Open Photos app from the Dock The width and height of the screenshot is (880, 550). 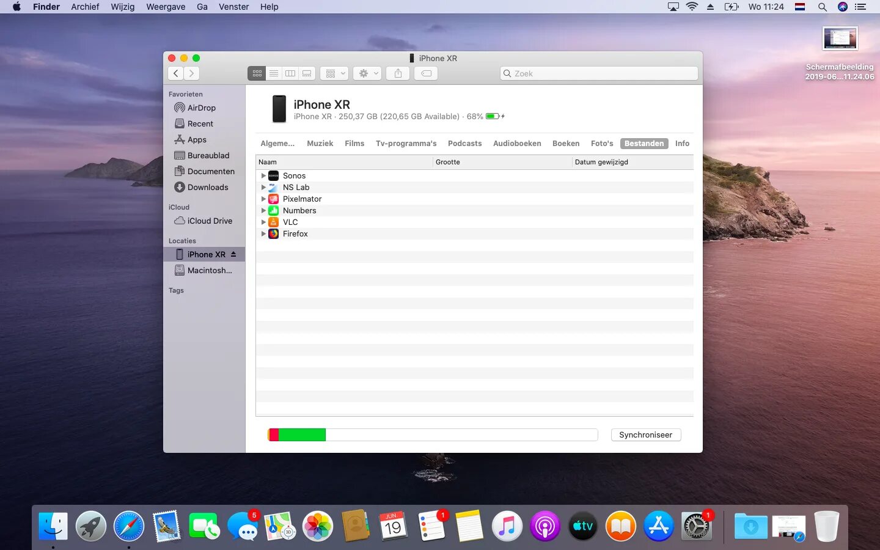point(318,526)
